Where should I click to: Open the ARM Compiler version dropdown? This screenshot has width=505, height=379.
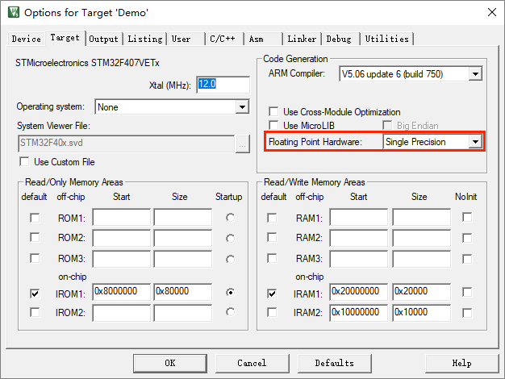475,74
